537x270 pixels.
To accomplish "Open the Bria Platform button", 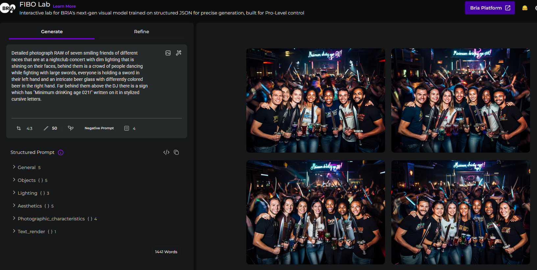I will pos(490,8).
